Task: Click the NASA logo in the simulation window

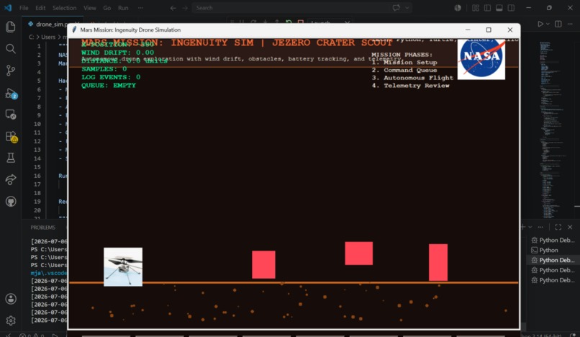Action: [x=481, y=59]
